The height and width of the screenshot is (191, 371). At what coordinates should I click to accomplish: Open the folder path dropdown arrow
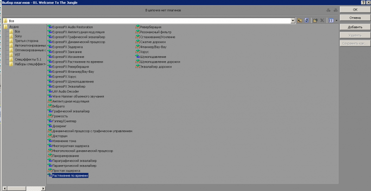click(293, 21)
